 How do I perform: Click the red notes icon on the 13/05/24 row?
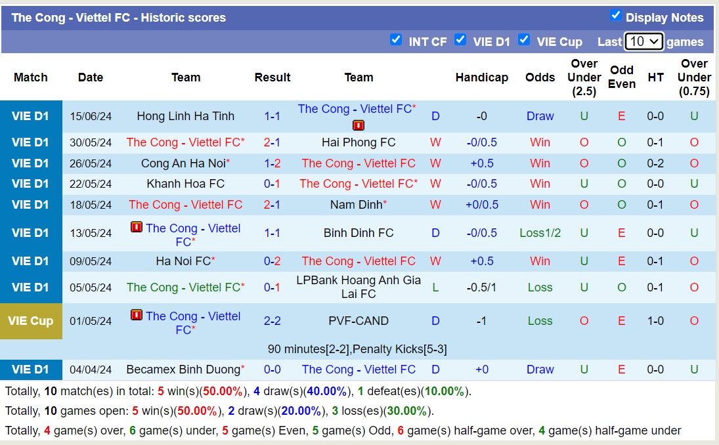pos(137,228)
